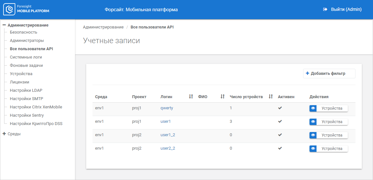Toggle the active checkmark for user1
373x180 pixels.
pyautogui.click(x=280, y=121)
